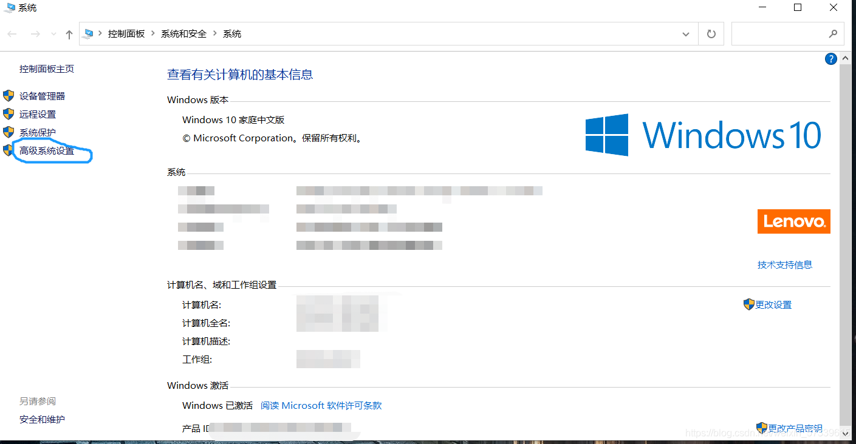856x444 pixels.
Task: Open 系统保护 from the sidebar
Action: (x=37, y=132)
